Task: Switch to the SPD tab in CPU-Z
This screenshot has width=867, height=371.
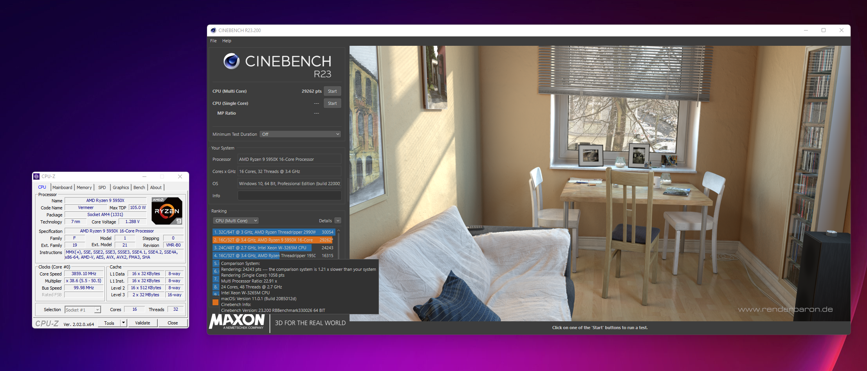Action: 102,187
